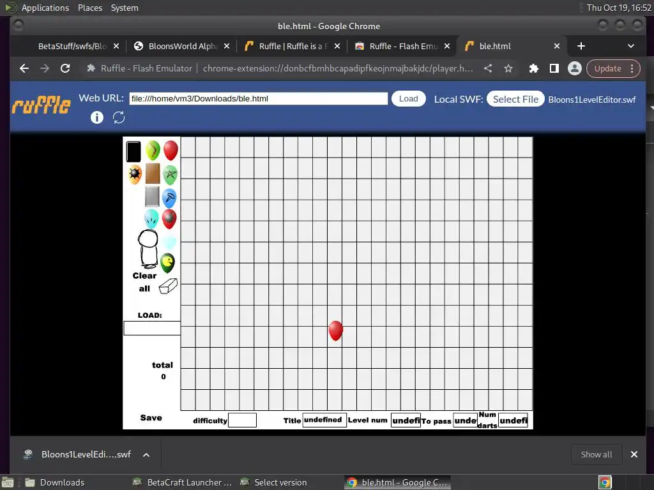Select the green star bloon
The height and width of the screenshot is (490, 654).
pyautogui.click(x=170, y=175)
